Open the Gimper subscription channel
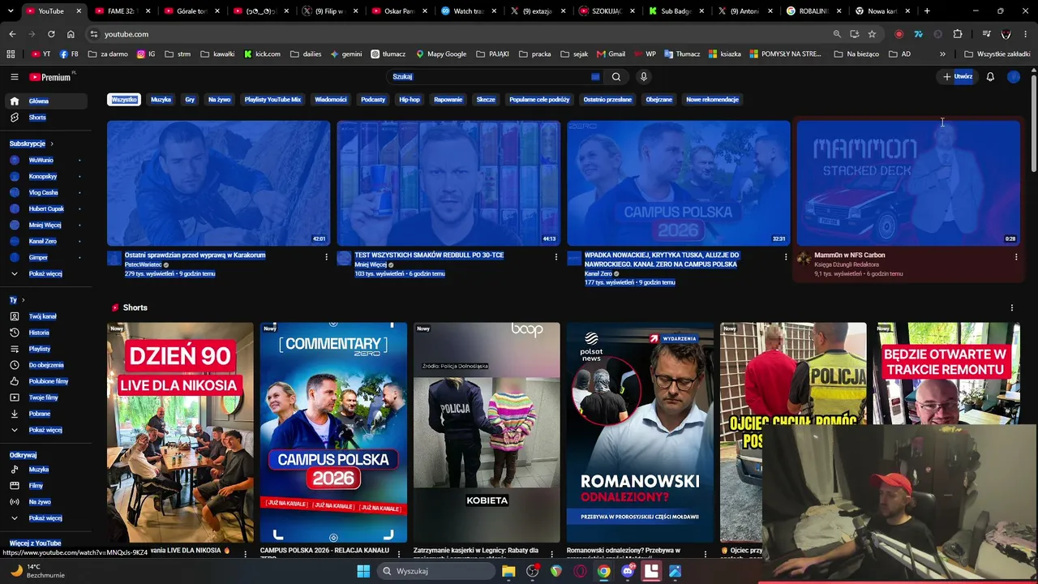Viewport: 1038px width, 584px height. coord(45,258)
